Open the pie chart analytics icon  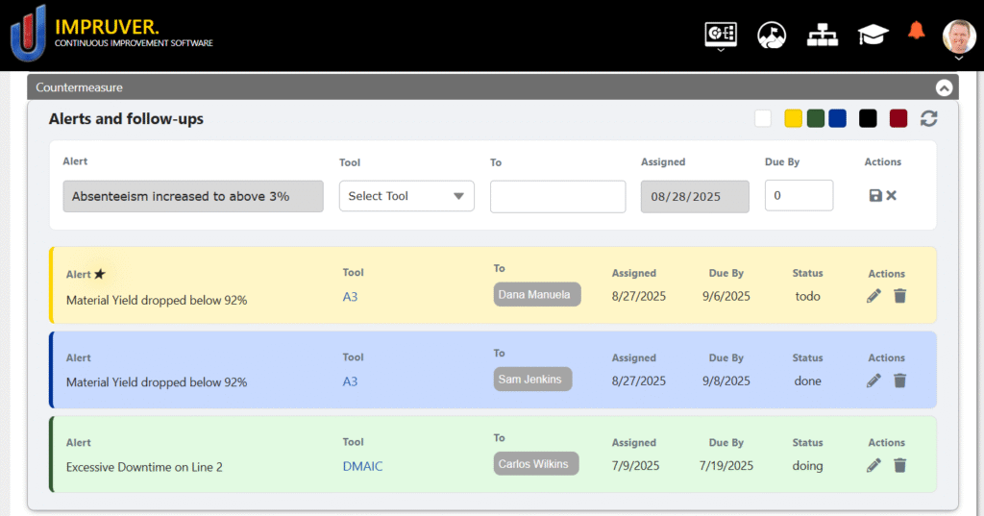pos(772,35)
